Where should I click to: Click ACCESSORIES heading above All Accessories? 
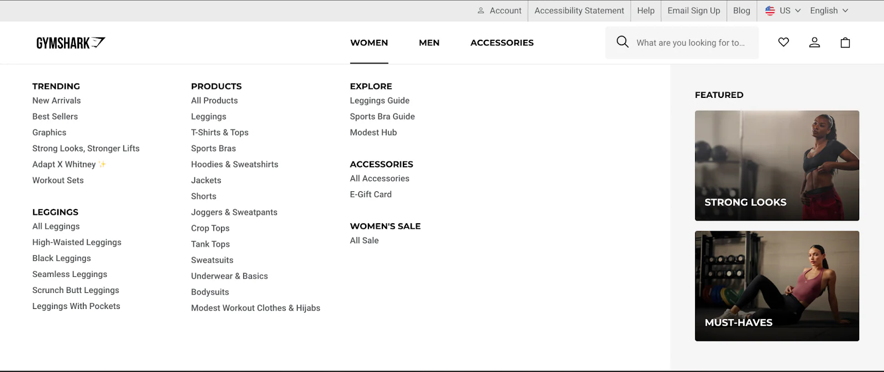tap(381, 164)
